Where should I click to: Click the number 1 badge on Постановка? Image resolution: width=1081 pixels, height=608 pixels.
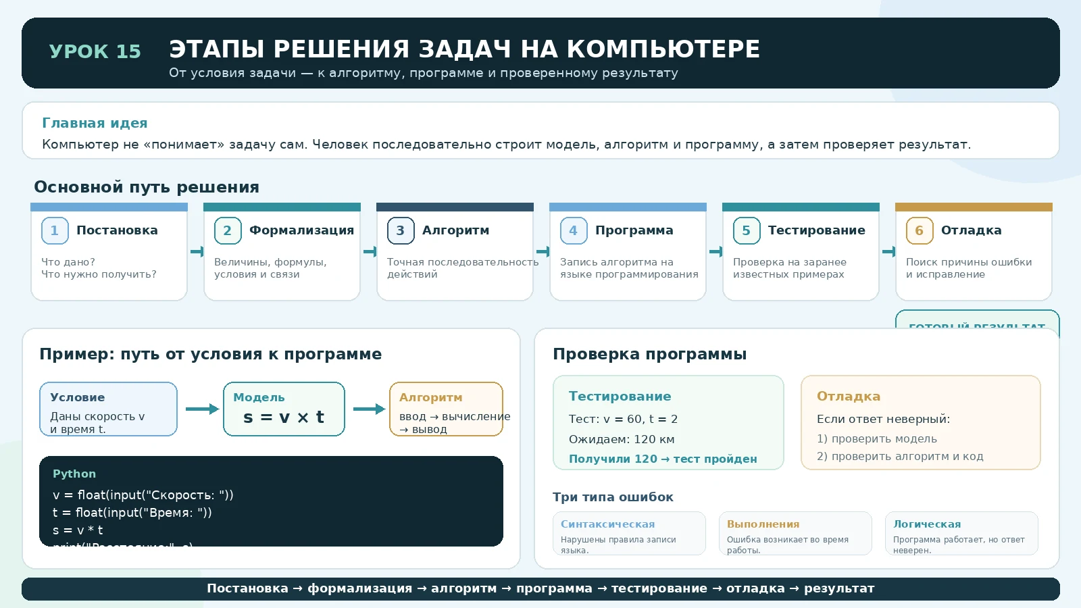(x=55, y=230)
